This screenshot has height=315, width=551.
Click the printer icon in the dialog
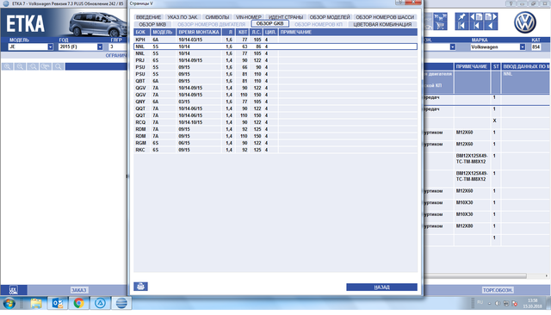pos(140,287)
